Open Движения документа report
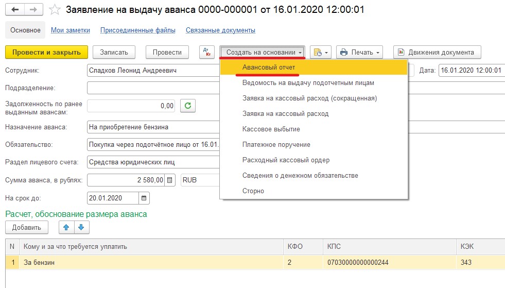Image resolution: width=505 pixels, height=288 pixels. point(437,52)
